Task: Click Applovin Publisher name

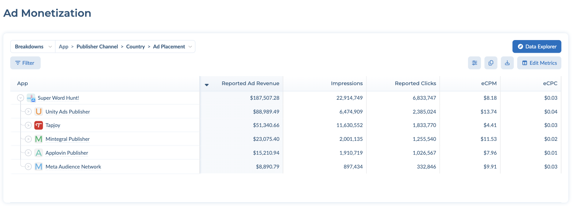Action: tap(67, 153)
